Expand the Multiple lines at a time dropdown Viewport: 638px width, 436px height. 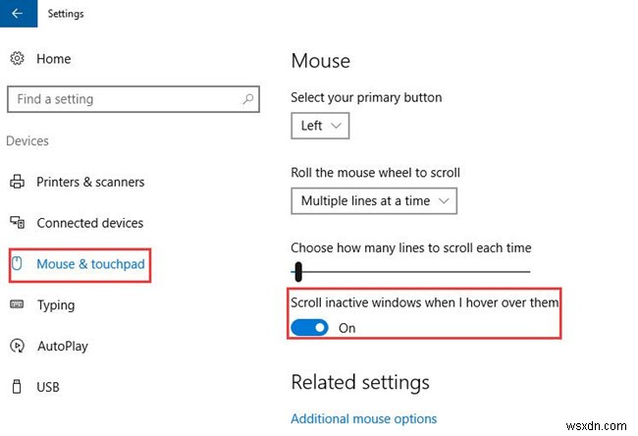click(374, 200)
